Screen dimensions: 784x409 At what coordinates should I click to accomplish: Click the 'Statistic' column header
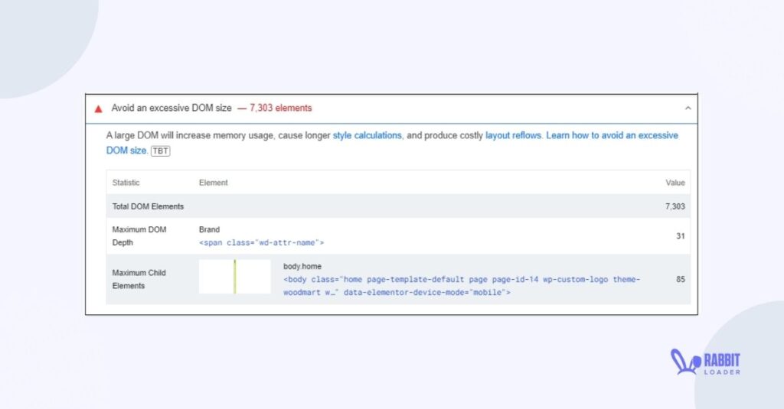[x=126, y=183]
